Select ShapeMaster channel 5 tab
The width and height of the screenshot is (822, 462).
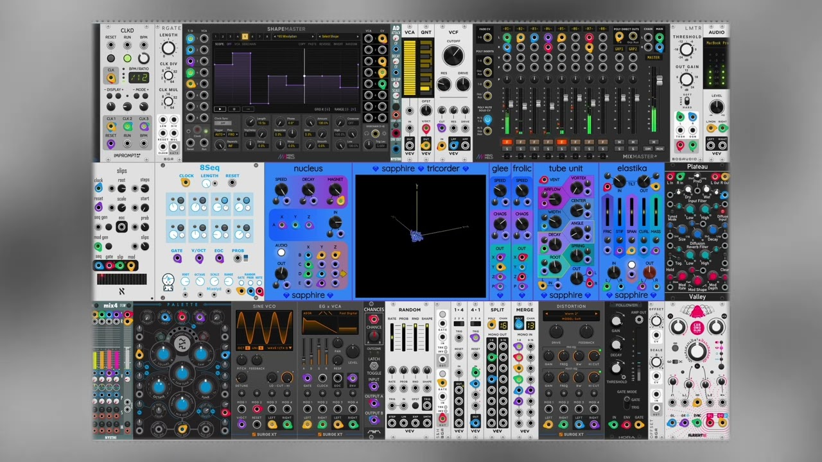click(x=245, y=37)
